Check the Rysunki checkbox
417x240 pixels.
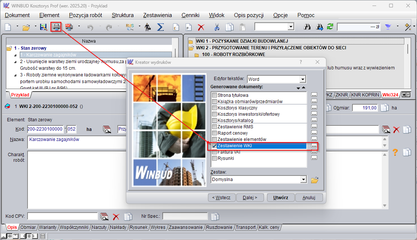(214, 158)
